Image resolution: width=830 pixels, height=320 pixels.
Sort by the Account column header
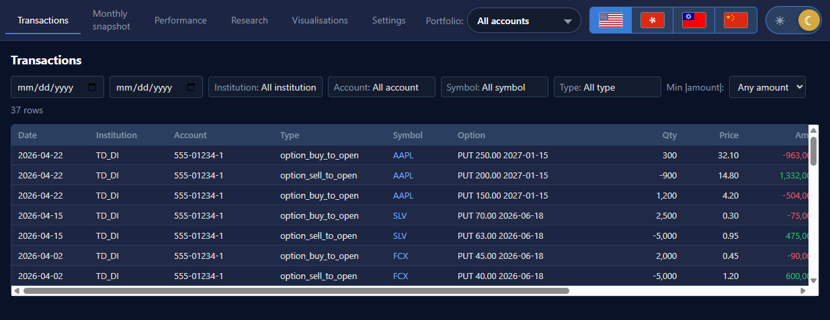click(x=190, y=135)
